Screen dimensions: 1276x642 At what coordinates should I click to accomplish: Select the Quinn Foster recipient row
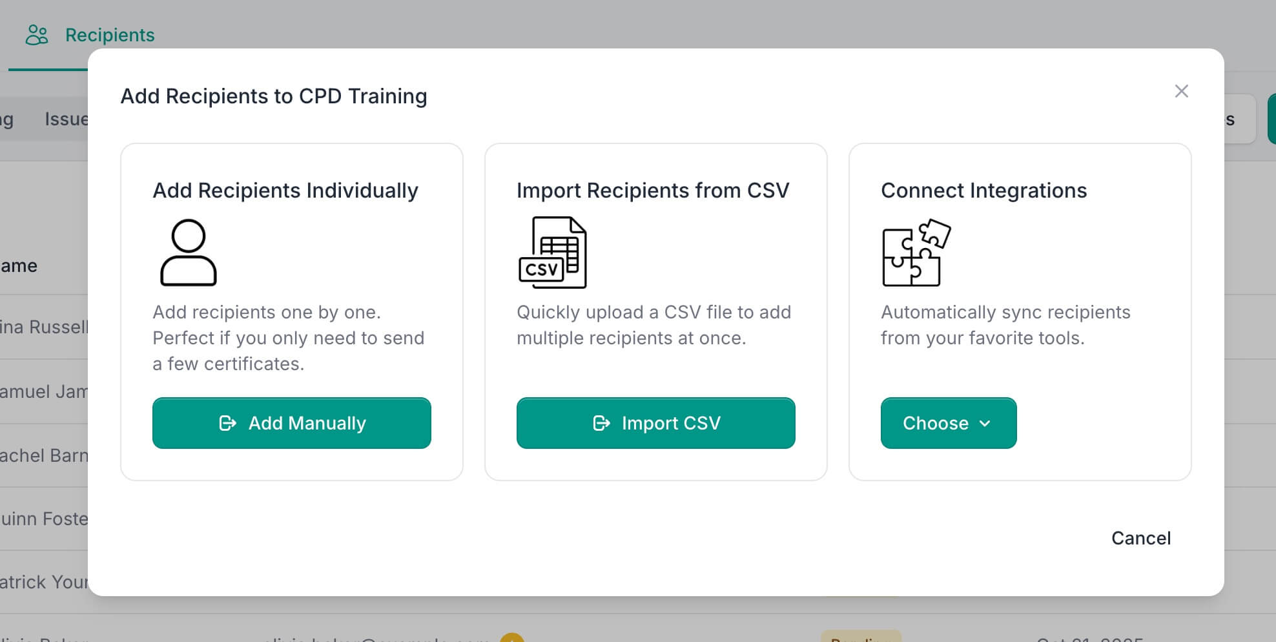click(x=43, y=519)
